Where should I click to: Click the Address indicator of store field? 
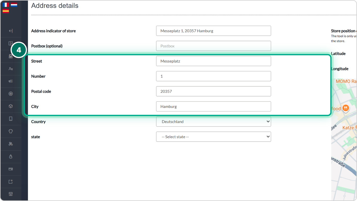pyautogui.click(x=213, y=31)
